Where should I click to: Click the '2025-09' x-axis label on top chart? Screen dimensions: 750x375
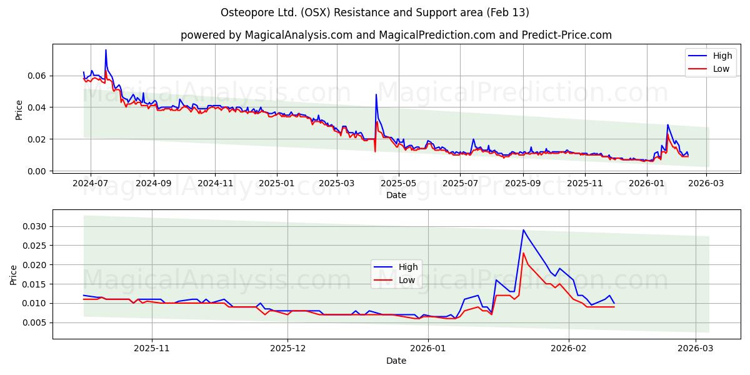tap(522, 183)
